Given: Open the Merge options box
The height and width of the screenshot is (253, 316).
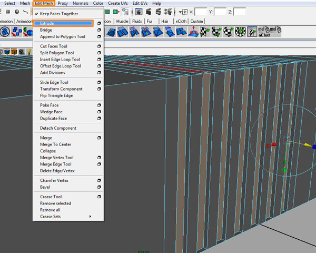Looking at the screenshot, I should tap(99, 138).
